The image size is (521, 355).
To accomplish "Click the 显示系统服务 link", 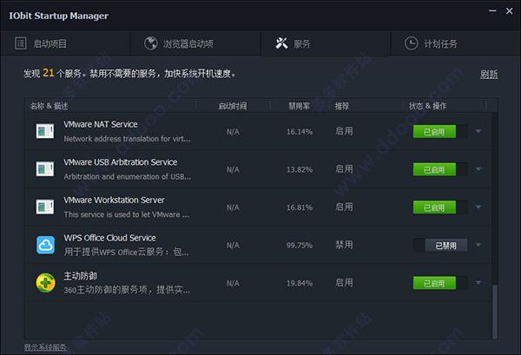I will pyautogui.click(x=45, y=347).
